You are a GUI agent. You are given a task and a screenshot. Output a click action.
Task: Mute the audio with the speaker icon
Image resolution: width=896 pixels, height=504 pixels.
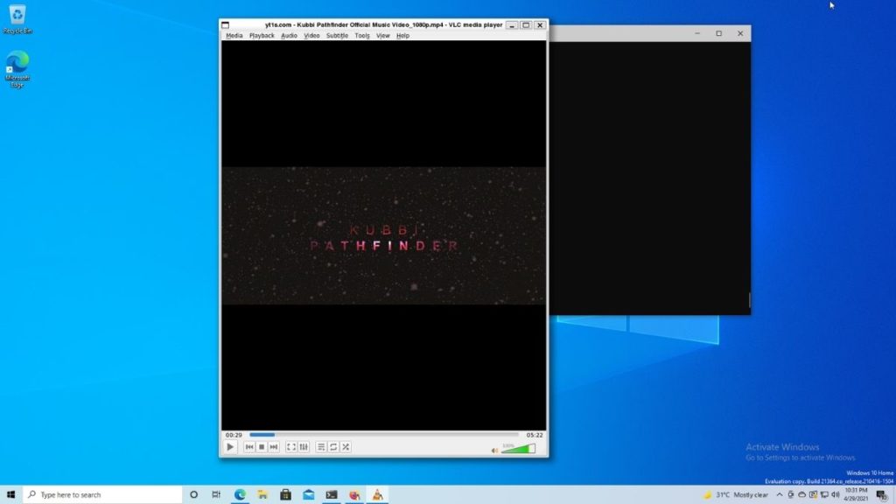click(x=496, y=448)
